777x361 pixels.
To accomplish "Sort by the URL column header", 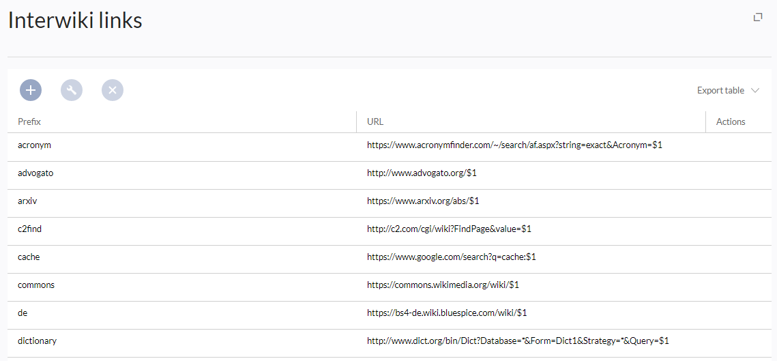I will [531, 121].
